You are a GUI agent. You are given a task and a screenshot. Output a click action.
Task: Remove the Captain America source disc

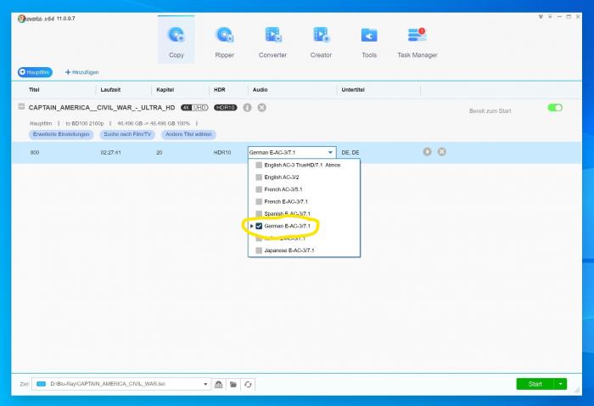262,108
